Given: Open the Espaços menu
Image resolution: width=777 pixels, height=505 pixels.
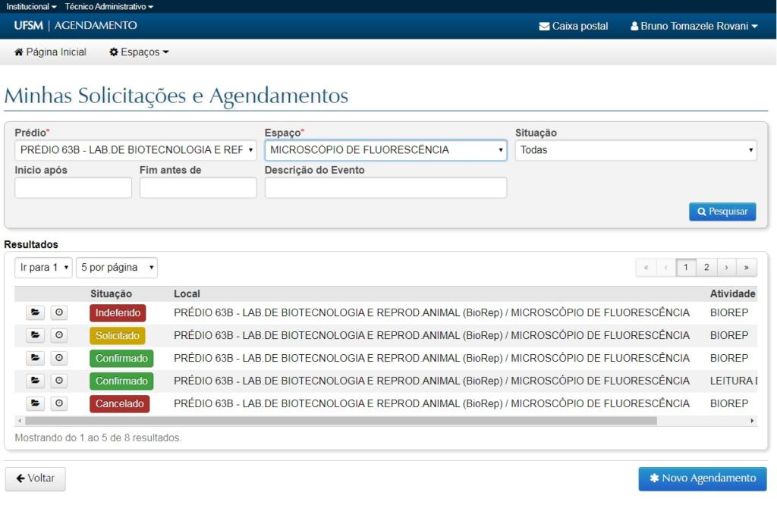Looking at the screenshot, I should [139, 52].
